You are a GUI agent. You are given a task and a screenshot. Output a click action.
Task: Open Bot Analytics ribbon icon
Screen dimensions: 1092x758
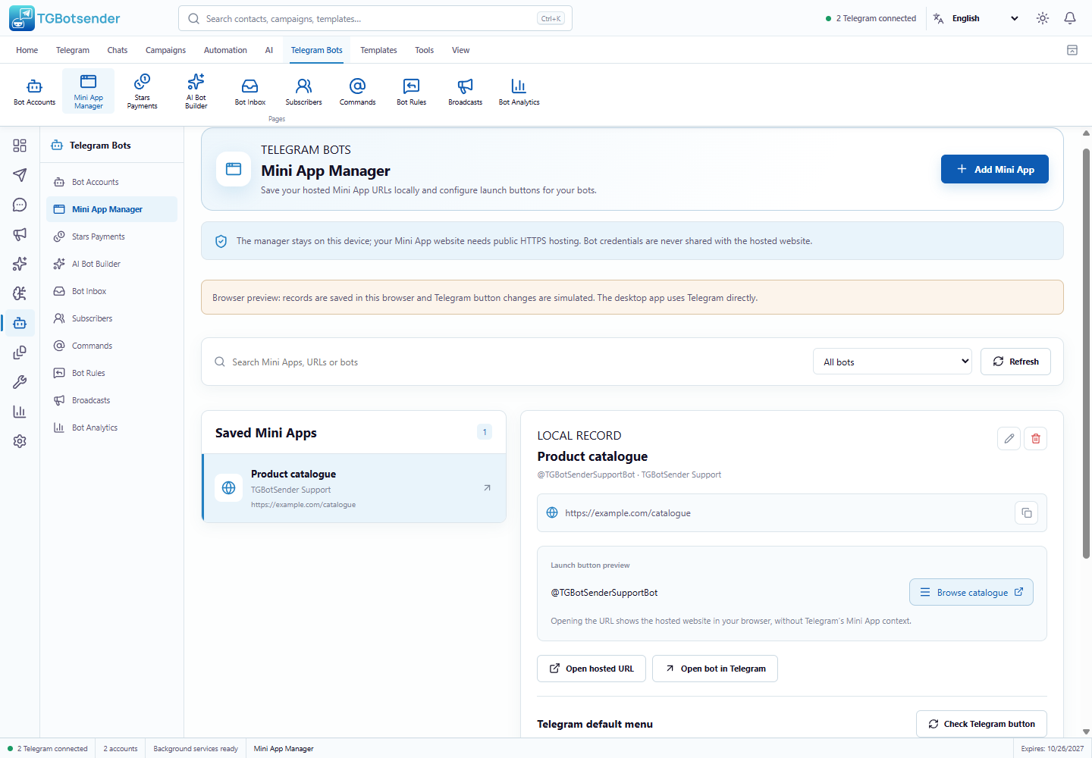click(x=519, y=92)
